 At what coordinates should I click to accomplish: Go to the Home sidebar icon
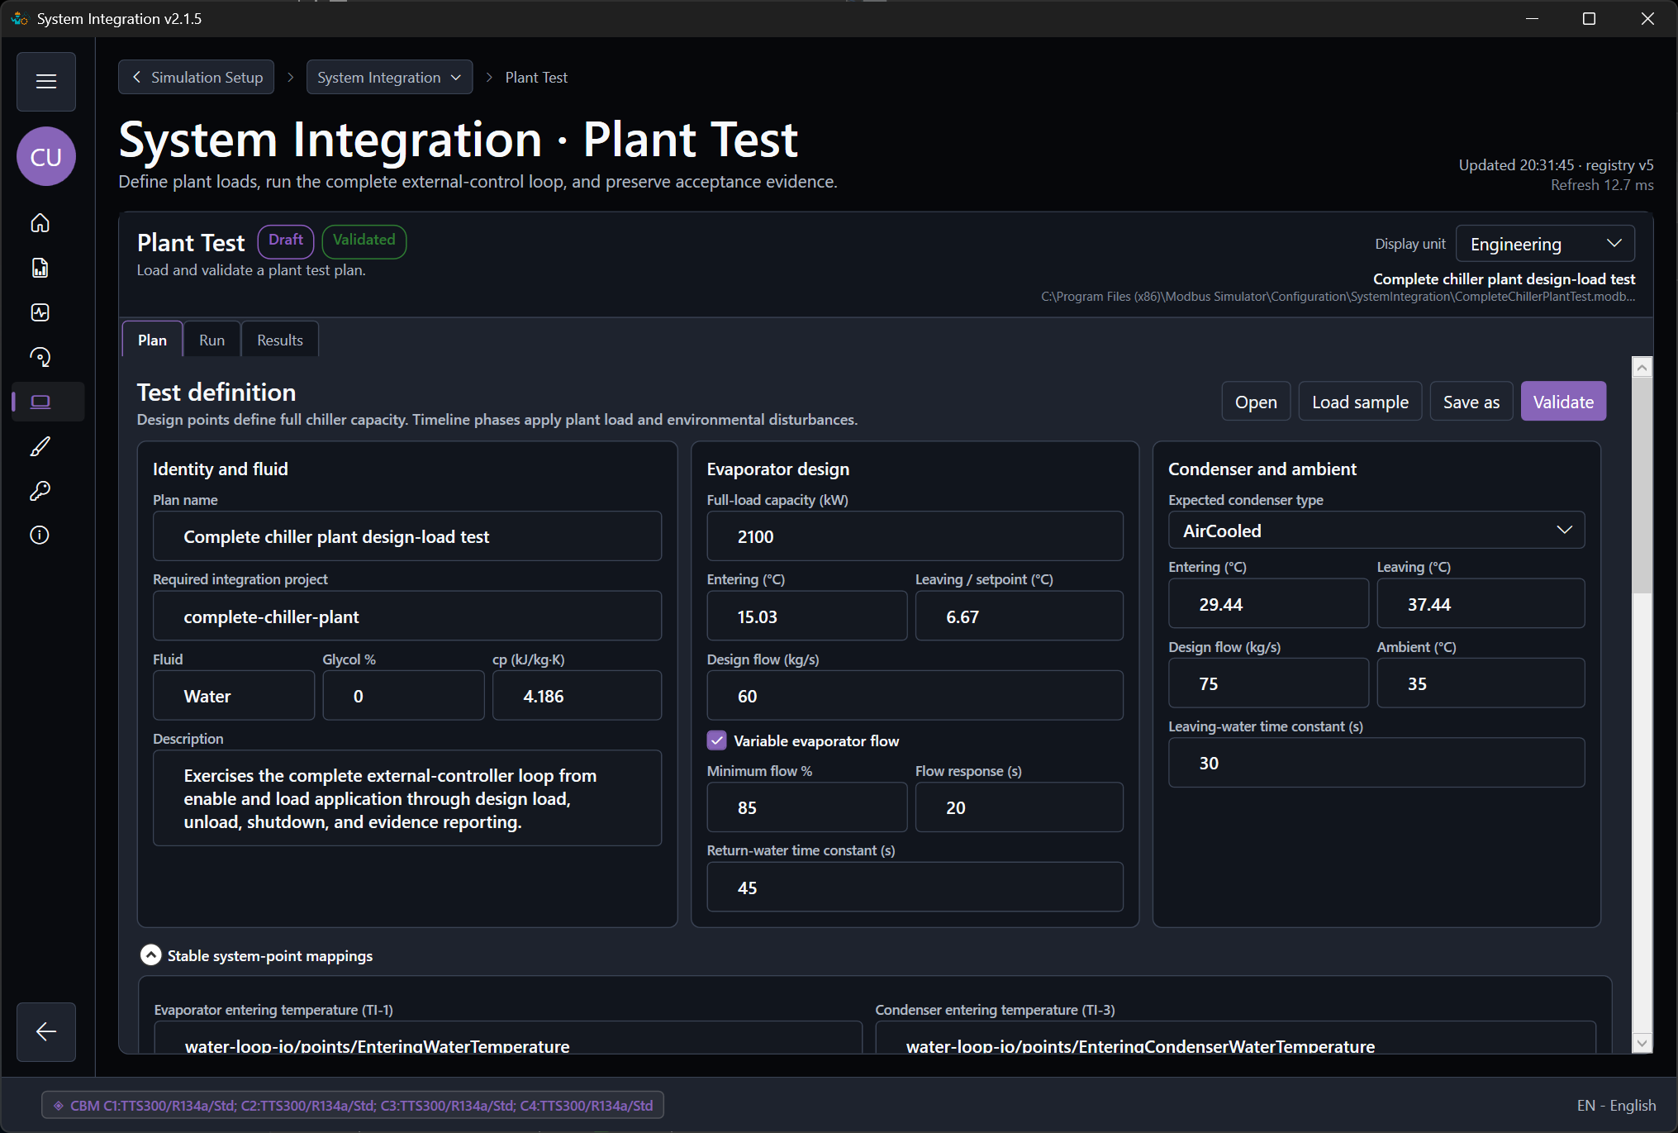(40, 223)
